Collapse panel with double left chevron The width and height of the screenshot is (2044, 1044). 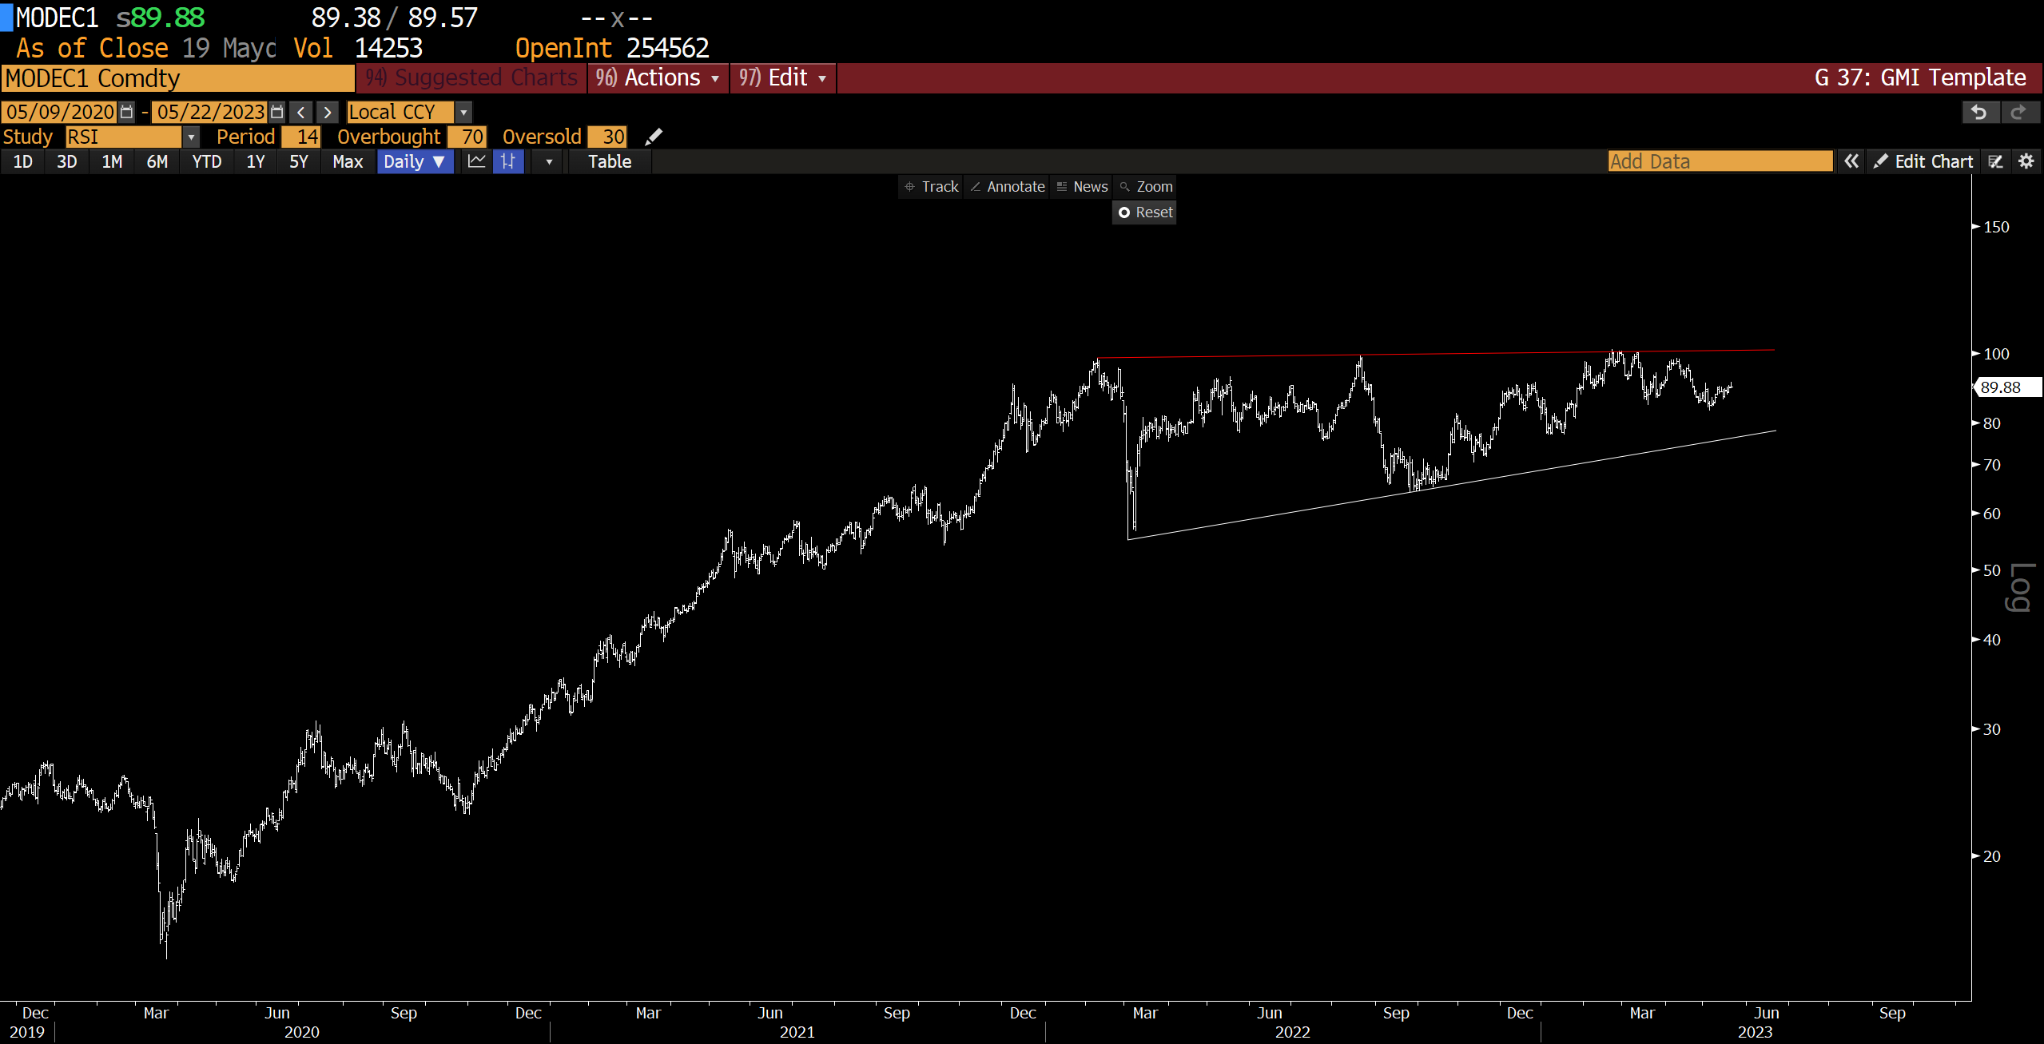[x=1851, y=161]
